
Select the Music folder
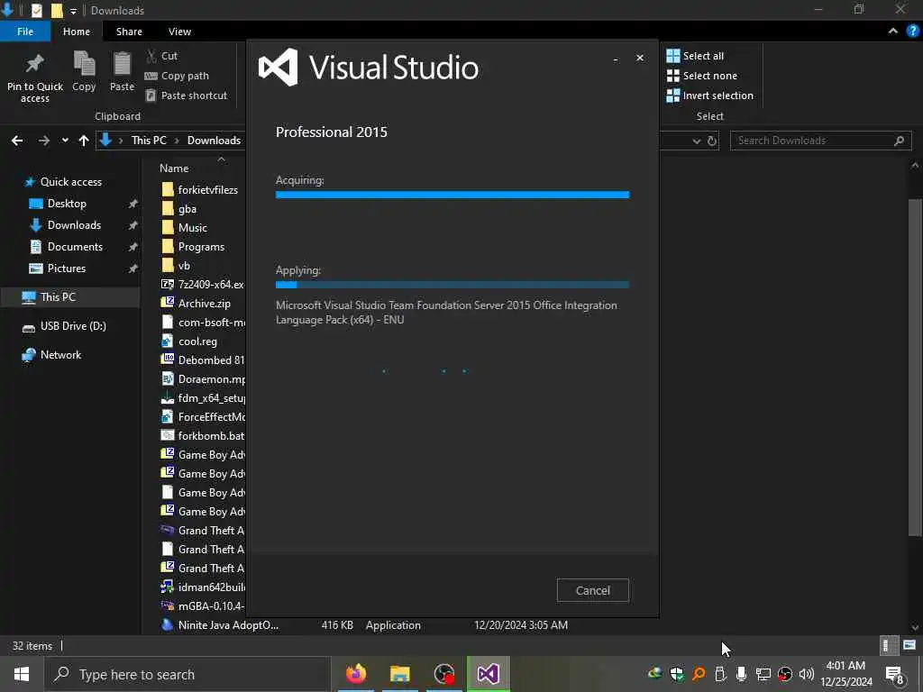(x=184, y=228)
